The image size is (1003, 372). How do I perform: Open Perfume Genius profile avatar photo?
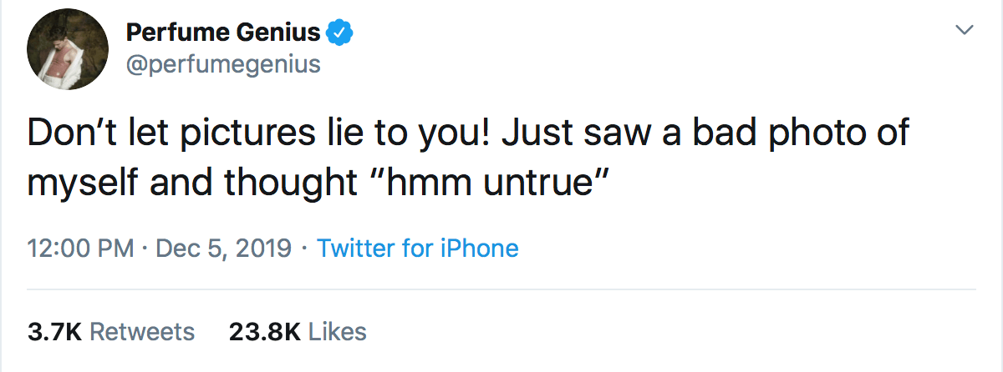click(x=68, y=55)
